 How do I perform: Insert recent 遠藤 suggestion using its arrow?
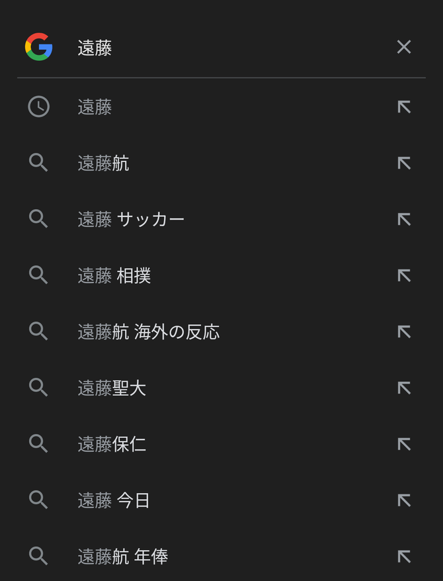(x=403, y=107)
